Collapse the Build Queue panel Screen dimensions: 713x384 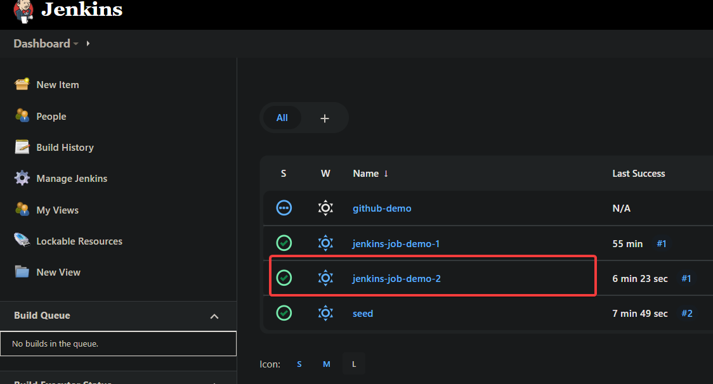(214, 316)
